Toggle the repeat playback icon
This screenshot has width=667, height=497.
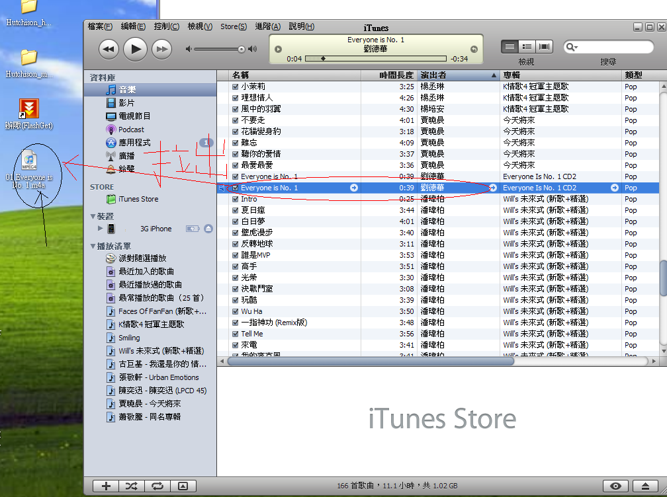157,486
